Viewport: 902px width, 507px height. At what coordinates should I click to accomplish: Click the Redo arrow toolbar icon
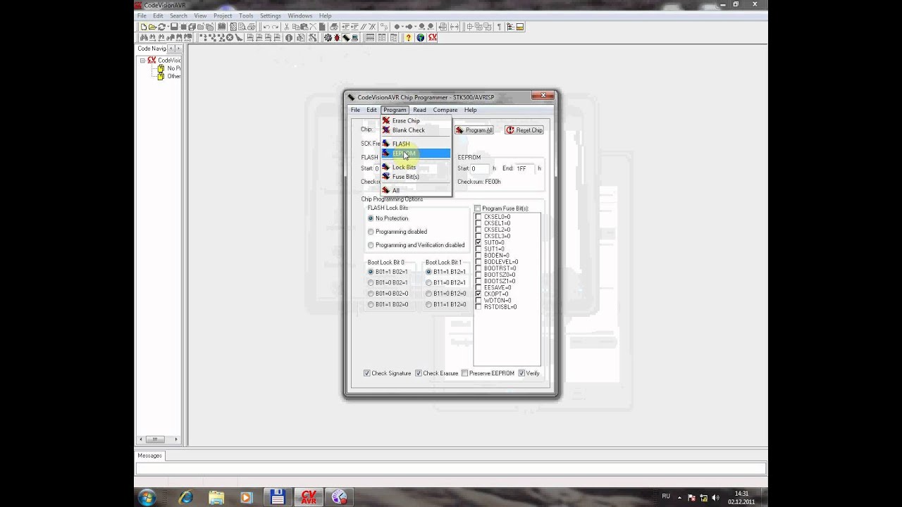(x=275, y=27)
